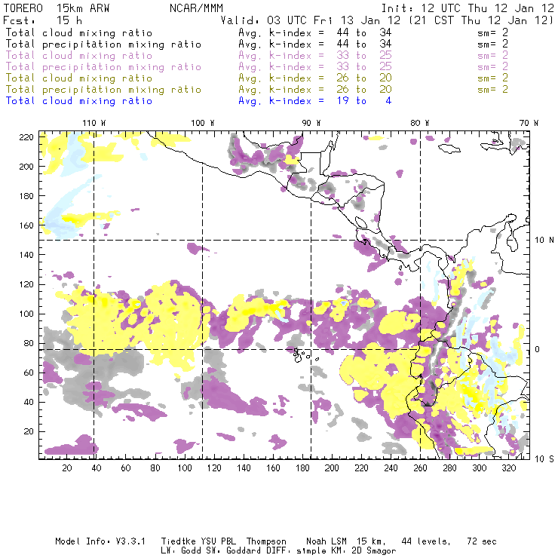558x558 pixels.
Task: Click the "70 W" longitude label
Action: coord(529,123)
